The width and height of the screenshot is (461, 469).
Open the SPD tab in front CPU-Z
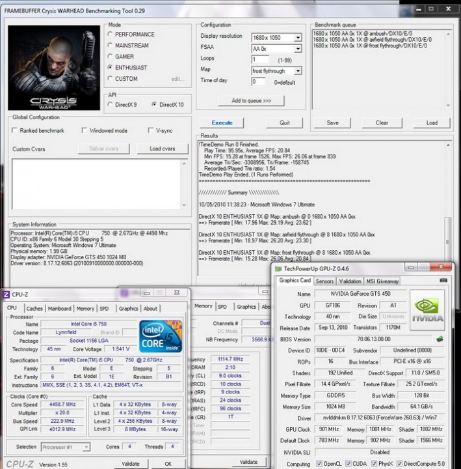(104, 308)
